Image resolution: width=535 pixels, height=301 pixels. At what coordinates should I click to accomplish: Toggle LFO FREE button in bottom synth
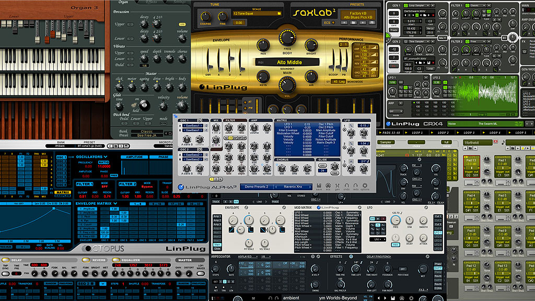(x=395, y=245)
